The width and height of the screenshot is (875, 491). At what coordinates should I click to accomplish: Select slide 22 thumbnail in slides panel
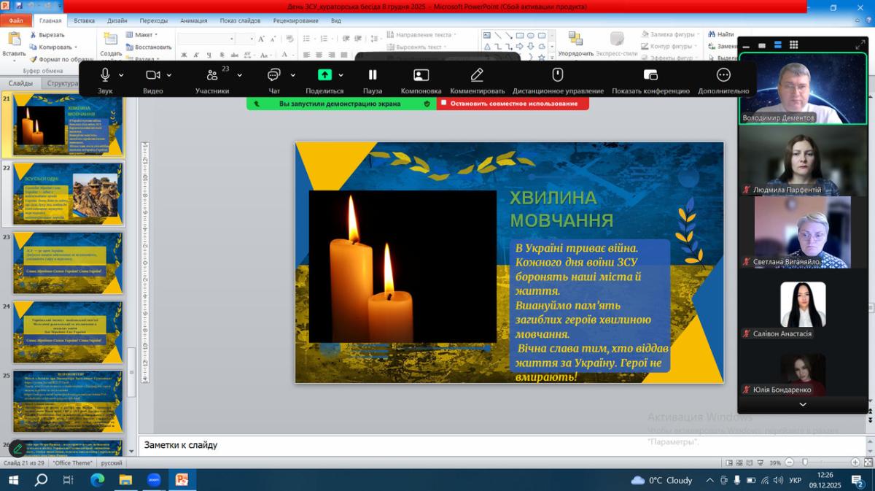pos(67,193)
